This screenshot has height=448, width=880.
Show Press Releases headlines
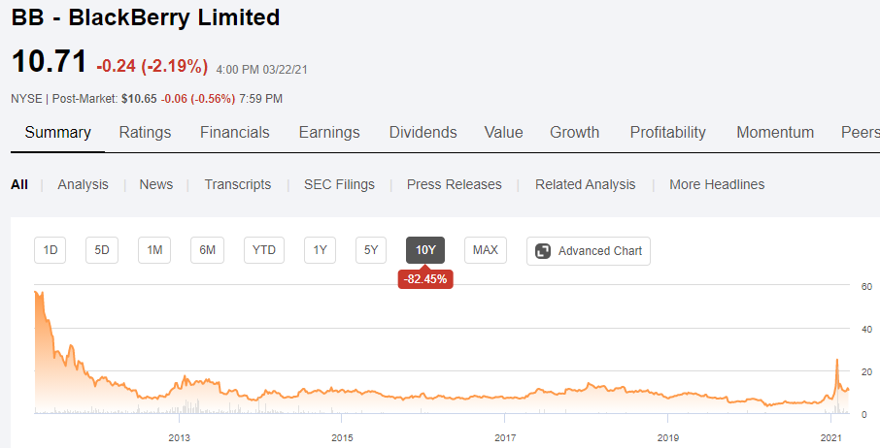[x=454, y=184]
